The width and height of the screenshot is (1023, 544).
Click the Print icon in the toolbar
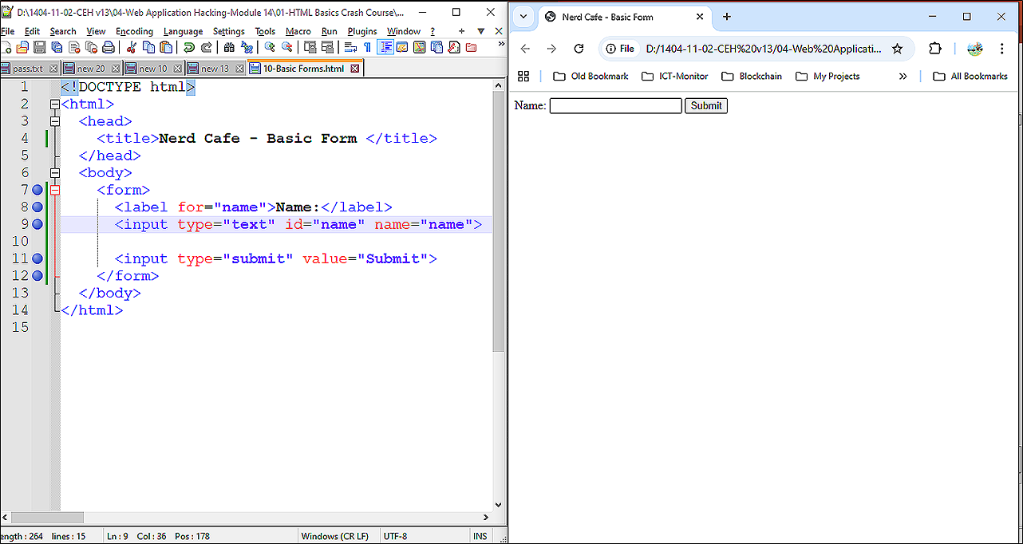(x=107, y=48)
